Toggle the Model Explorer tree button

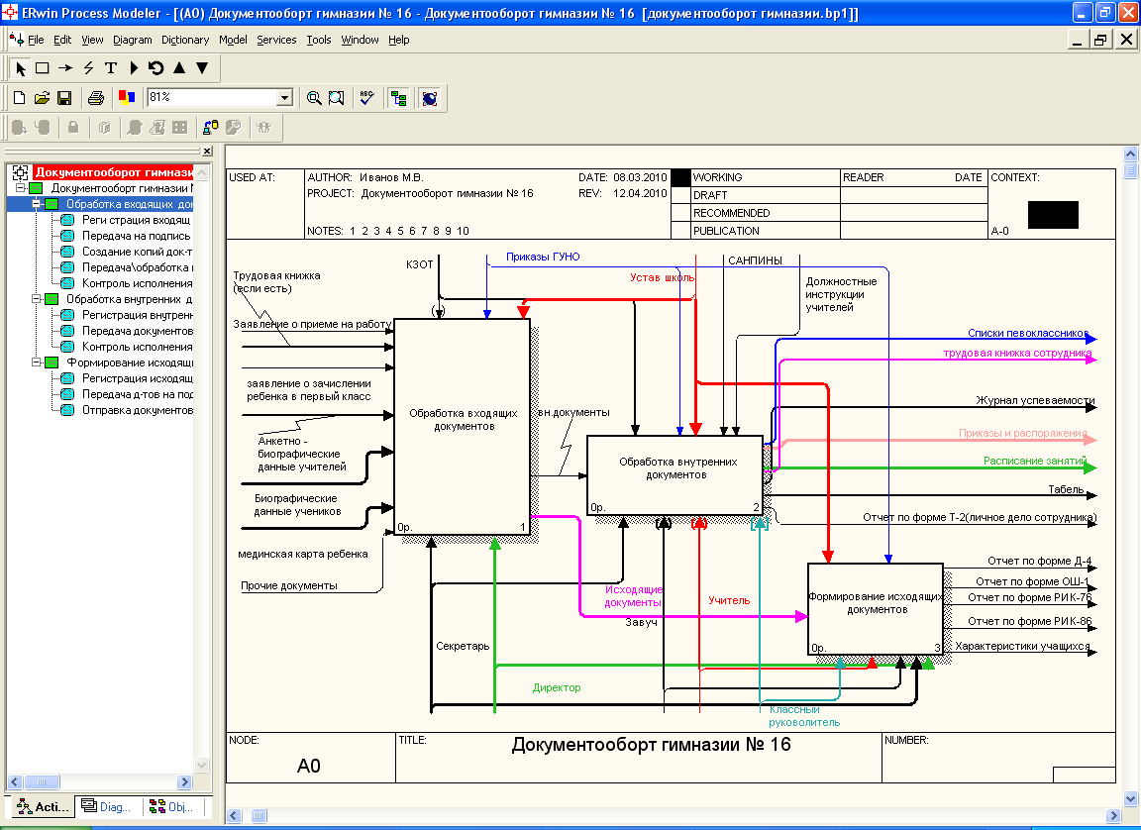tap(398, 98)
